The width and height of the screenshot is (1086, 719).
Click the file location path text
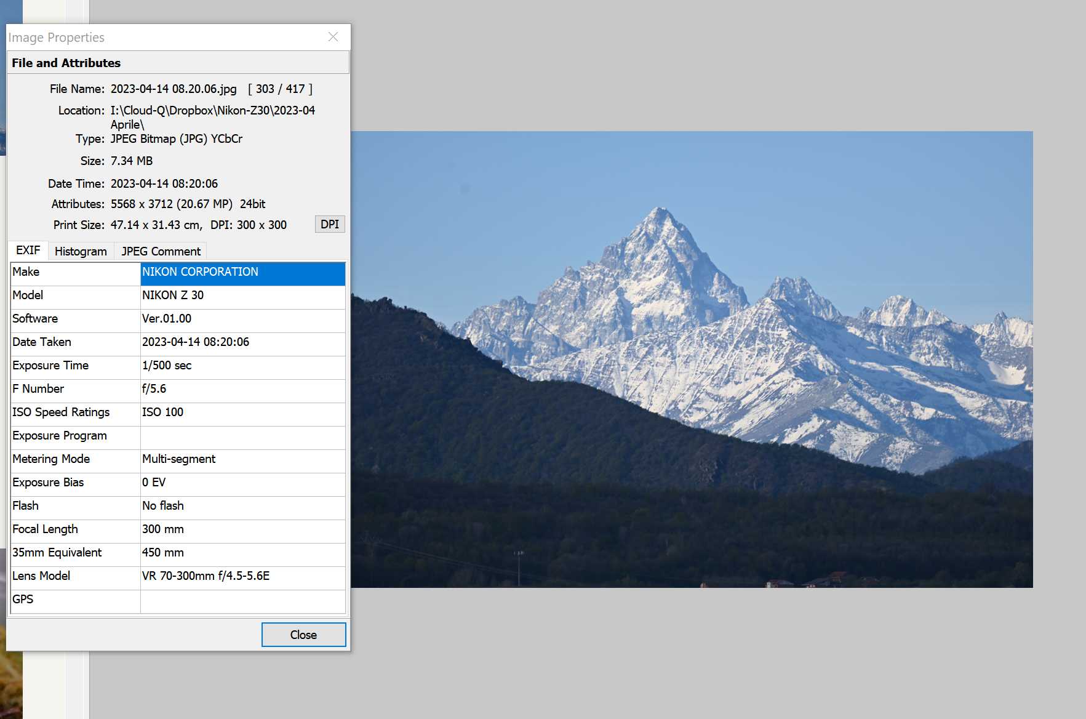[212, 117]
